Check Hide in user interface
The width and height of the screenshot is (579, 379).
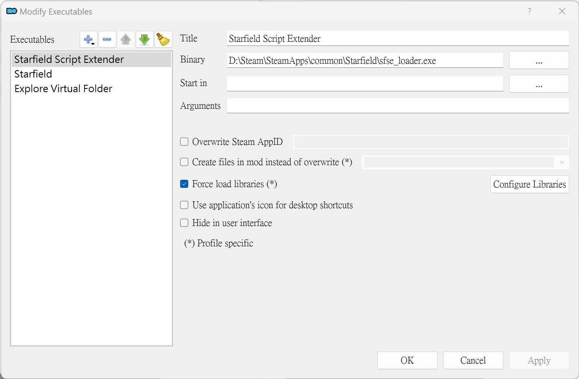tap(184, 223)
